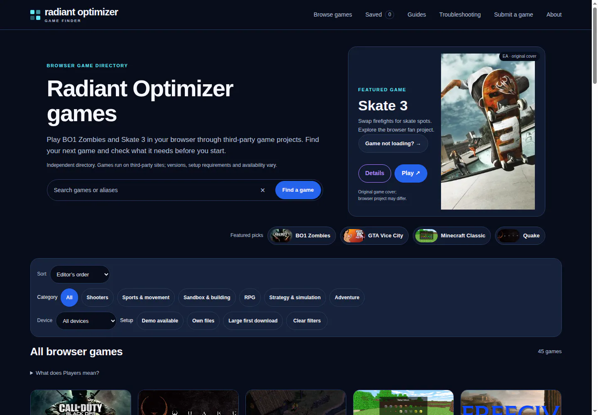
Task: Play Skate 3 from featured card
Action: (x=411, y=173)
